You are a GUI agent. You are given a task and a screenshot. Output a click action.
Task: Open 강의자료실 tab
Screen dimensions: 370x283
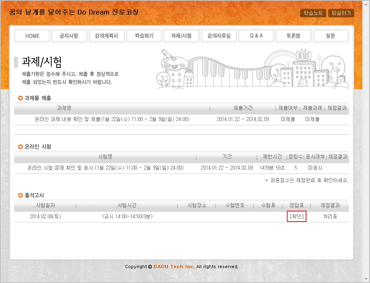point(219,36)
